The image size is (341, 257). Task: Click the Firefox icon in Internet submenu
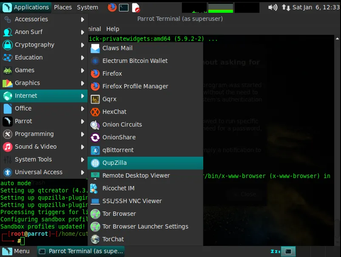pos(95,73)
